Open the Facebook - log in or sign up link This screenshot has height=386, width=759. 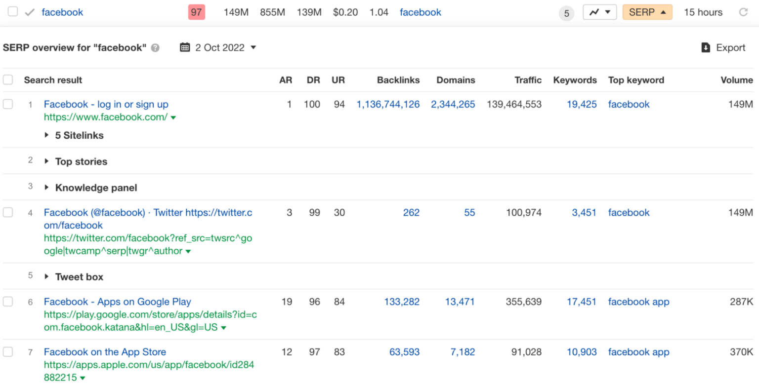click(106, 104)
